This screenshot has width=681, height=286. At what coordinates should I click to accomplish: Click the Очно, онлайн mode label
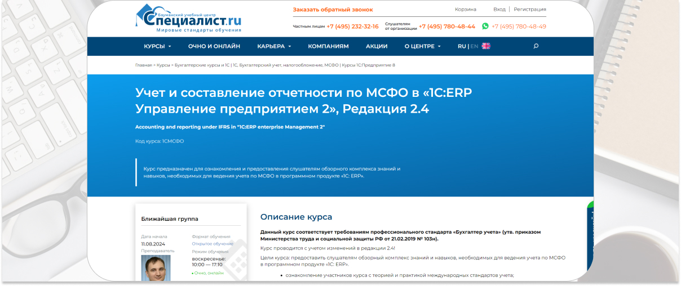(x=208, y=273)
